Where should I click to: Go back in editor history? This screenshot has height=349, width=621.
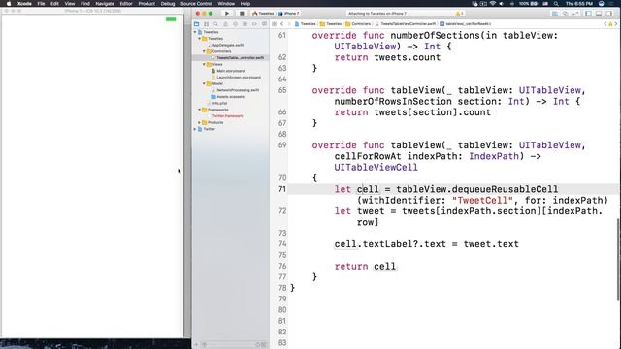tap(282, 24)
